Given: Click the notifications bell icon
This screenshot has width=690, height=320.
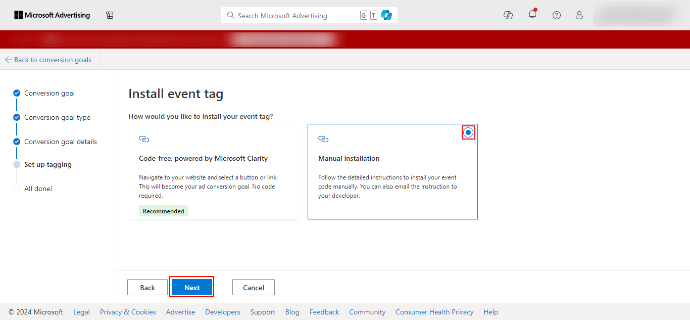Looking at the screenshot, I should coord(532,15).
